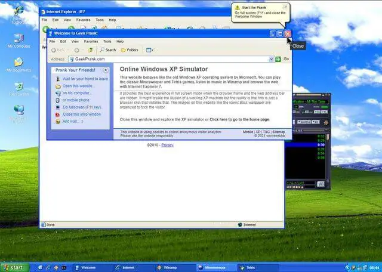
Task: Click the computer icon beside on his computer
Action: click(x=58, y=93)
